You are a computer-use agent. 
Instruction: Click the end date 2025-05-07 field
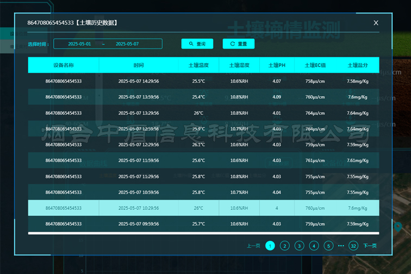[x=127, y=44]
